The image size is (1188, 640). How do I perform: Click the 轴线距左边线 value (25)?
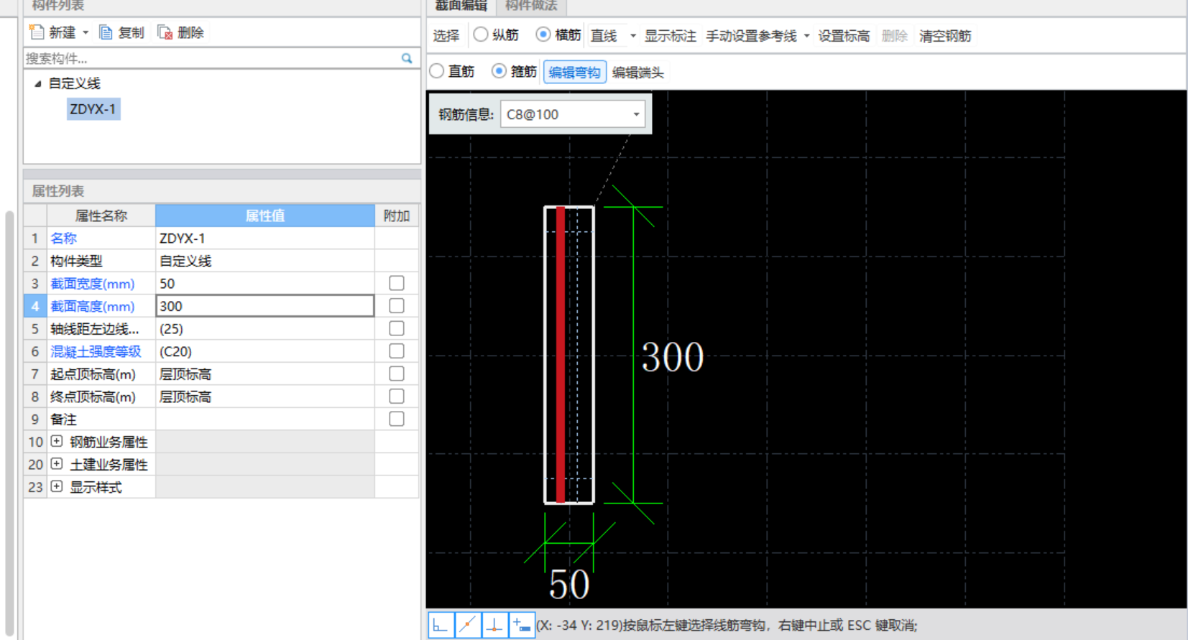point(265,328)
